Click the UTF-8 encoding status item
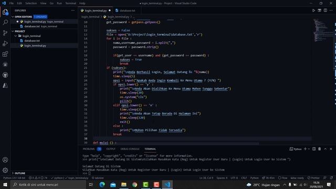 click(234, 178)
